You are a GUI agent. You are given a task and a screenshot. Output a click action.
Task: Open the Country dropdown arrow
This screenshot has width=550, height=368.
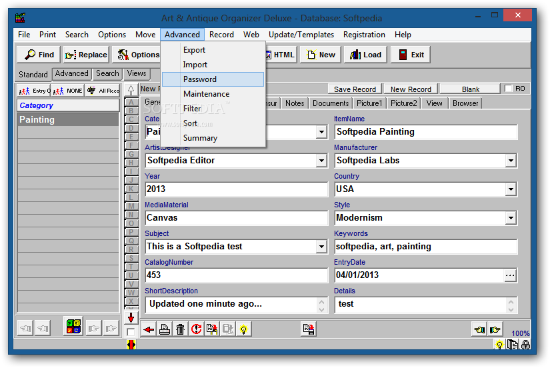511,190
